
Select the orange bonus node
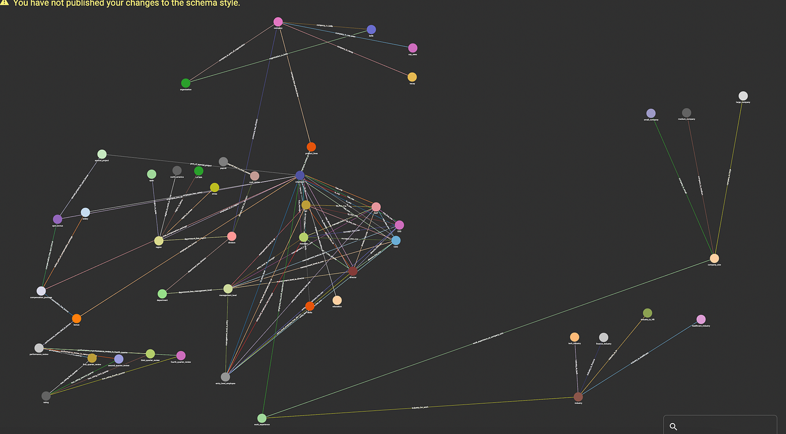pos(76,318)
